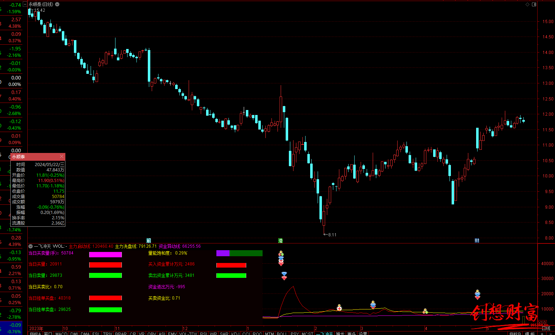Collapse the chart using the top-left up arrow
Viewport: 555px width, 335px height.
point(25,4)
